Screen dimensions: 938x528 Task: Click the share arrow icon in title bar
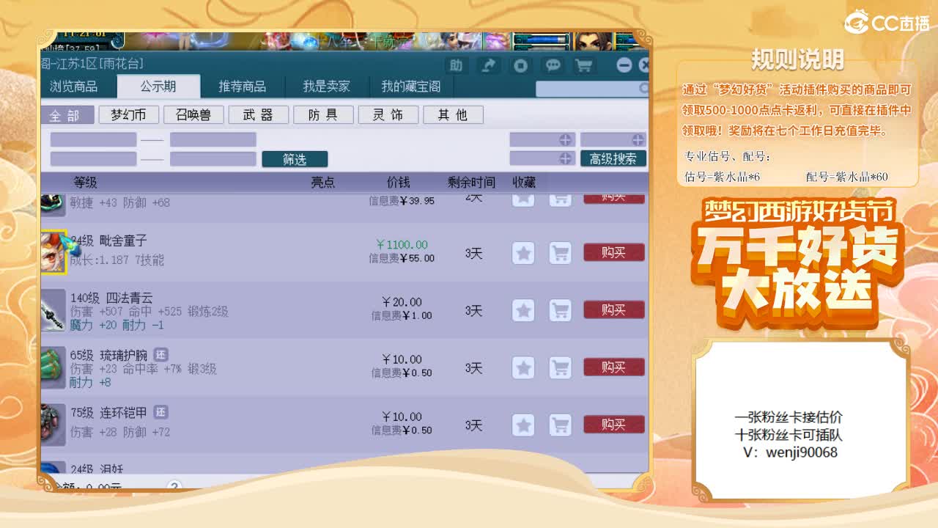[x=488, y=65]
